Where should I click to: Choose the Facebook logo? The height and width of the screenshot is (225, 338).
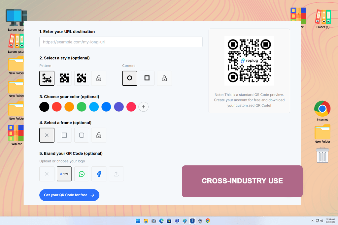tap(99, 174)
